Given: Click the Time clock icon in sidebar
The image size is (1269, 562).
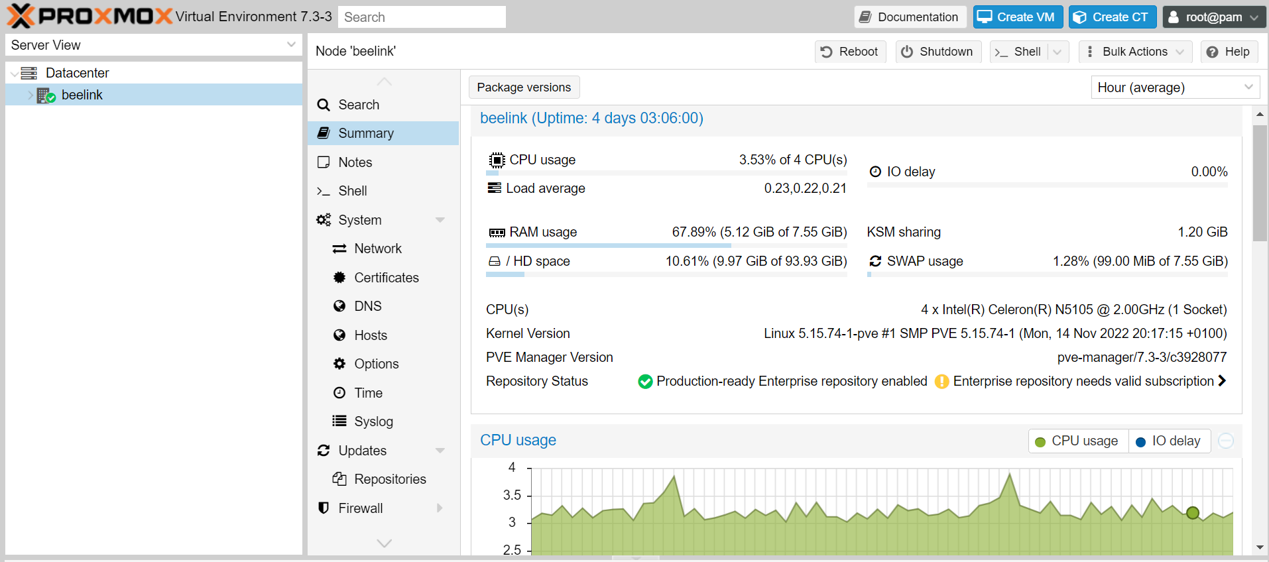Looking at the screenshot, I should (x=339, y=393).
